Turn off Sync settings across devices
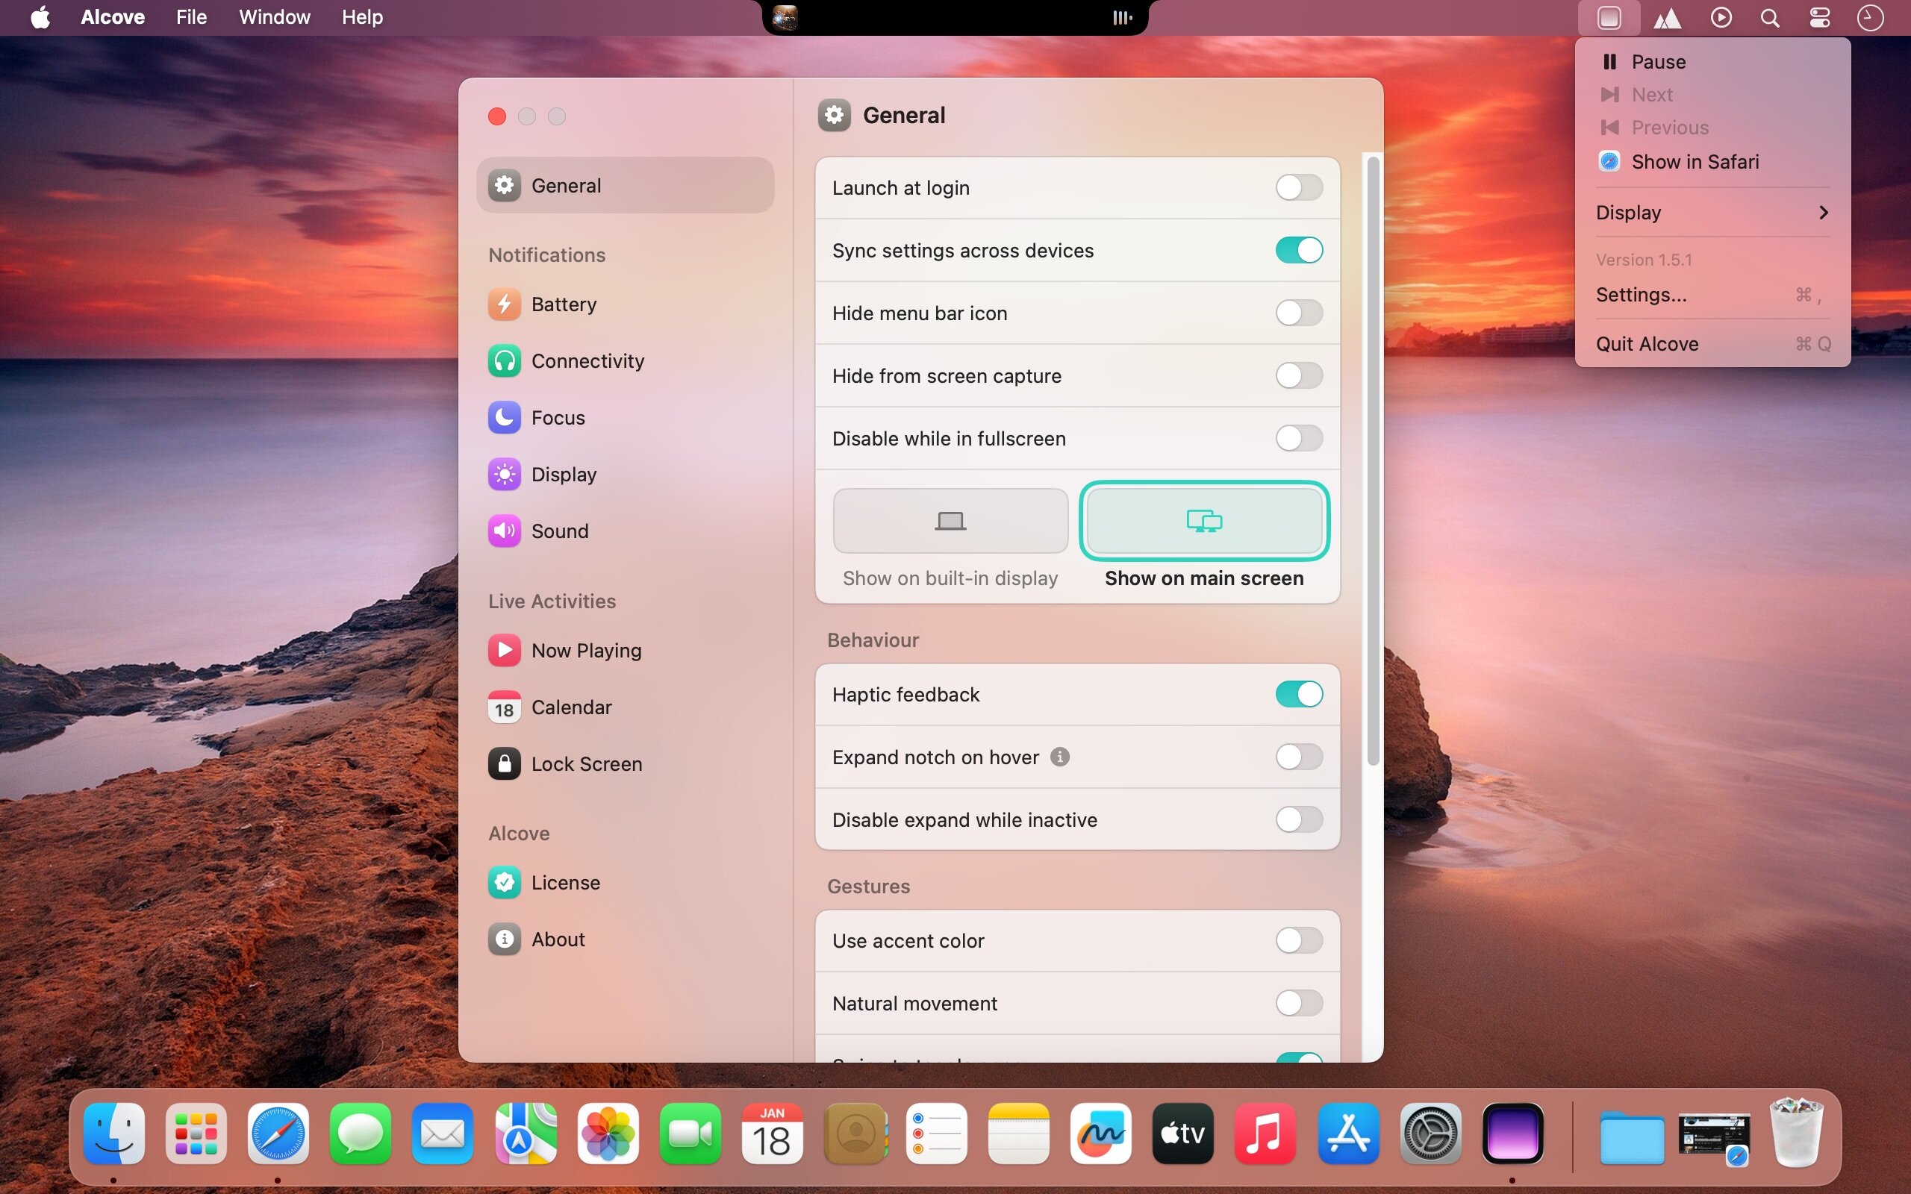This screenshot has width=1911, height=1194. [x=1298, y=250]
